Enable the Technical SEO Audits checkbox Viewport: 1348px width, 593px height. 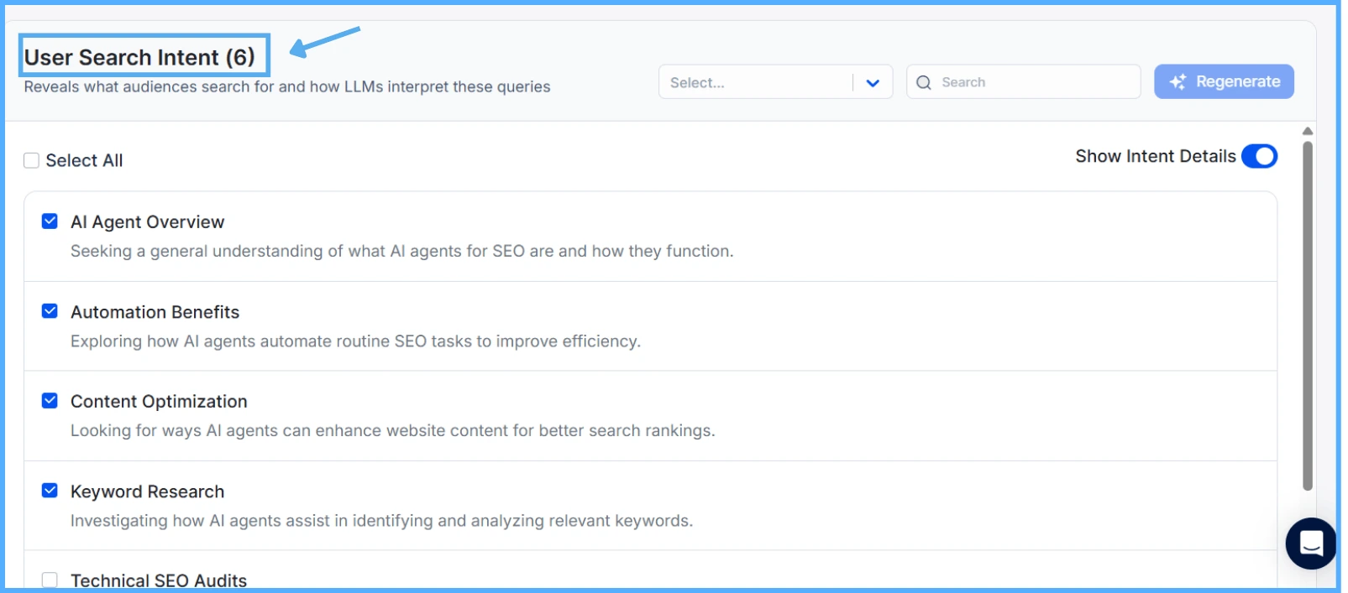(50, 580)
